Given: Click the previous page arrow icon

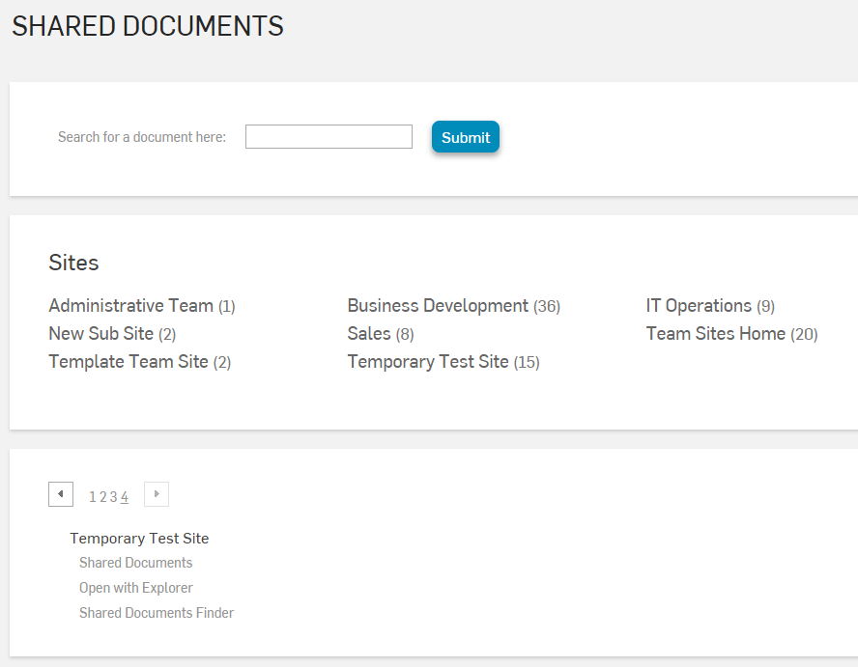Looking at the screenshot, I should tap(60, 493).
